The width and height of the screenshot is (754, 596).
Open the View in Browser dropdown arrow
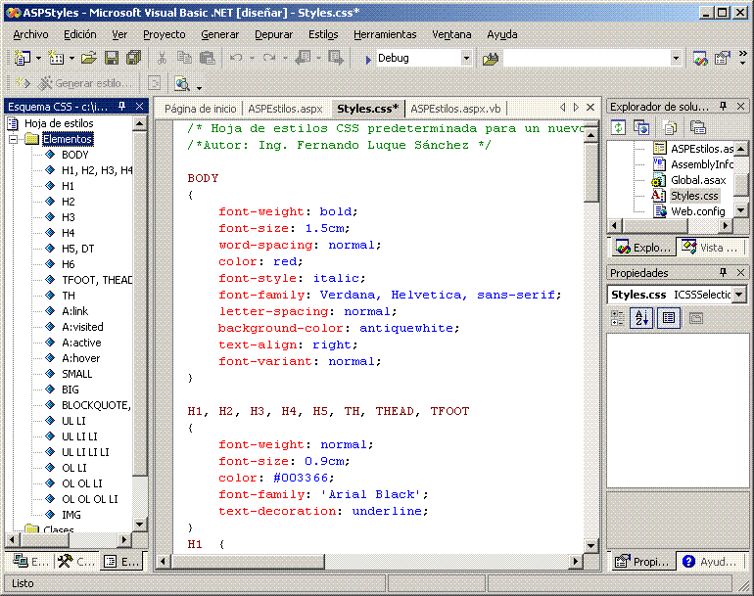(199, 88)
